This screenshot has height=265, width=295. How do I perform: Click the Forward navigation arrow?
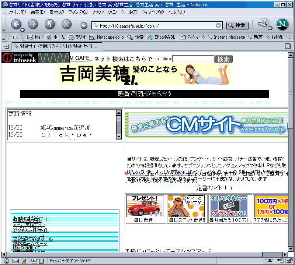pos(33,24)
